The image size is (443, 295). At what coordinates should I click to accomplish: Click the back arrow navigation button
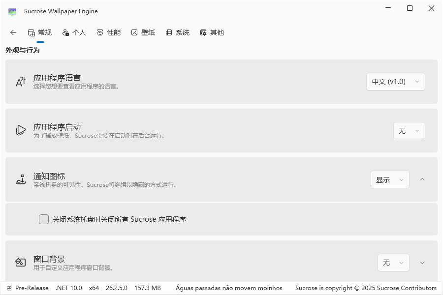(13, 32)
